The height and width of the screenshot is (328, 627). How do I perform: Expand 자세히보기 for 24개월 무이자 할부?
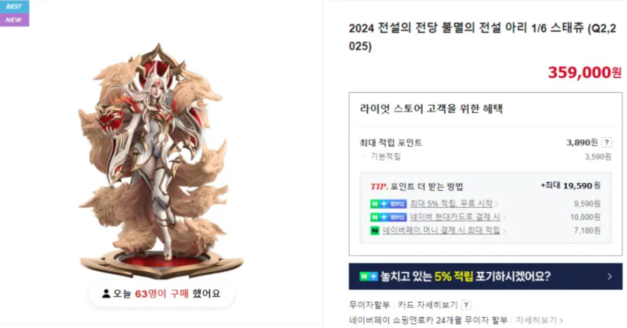click(539, 320)
